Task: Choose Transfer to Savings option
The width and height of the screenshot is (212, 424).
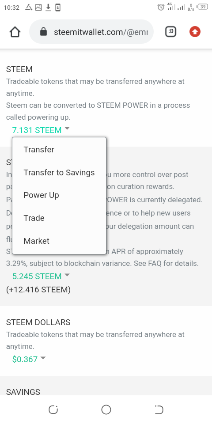Action: (x=59, y=173)
